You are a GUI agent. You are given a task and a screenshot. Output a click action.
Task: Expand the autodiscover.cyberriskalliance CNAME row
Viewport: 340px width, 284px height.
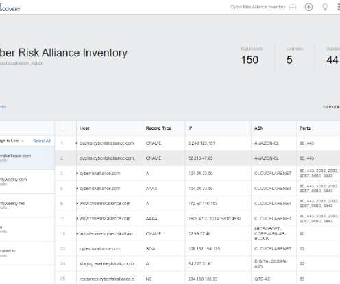[x=77, y=234]
